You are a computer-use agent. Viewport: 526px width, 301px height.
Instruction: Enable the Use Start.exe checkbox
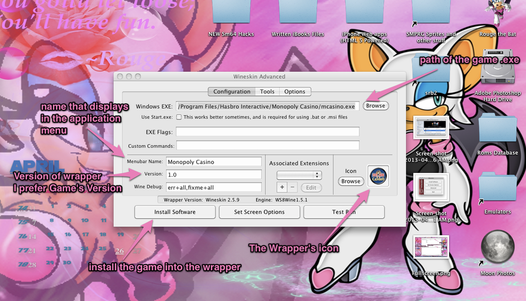coord(179,117)
